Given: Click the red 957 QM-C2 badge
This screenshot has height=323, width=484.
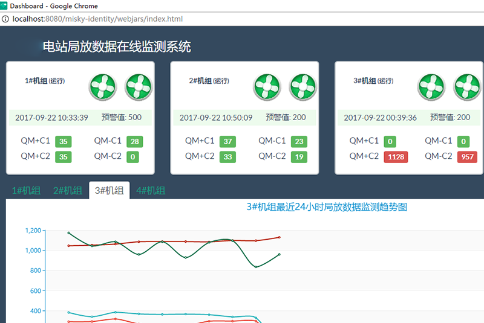Looking at the screenshot, I should (466, 157).
